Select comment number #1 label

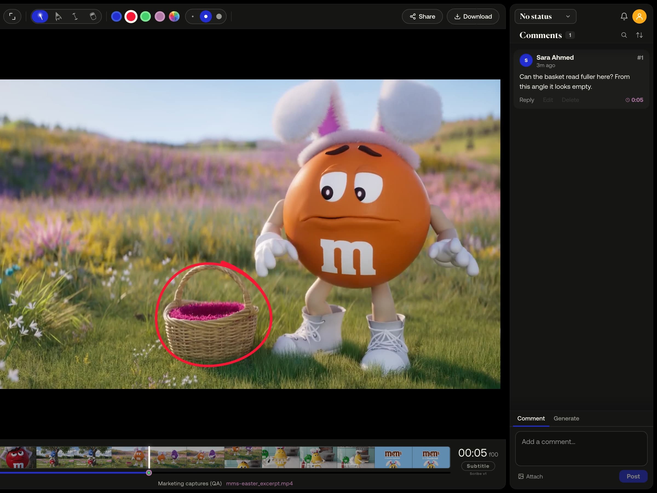[640, 58]
